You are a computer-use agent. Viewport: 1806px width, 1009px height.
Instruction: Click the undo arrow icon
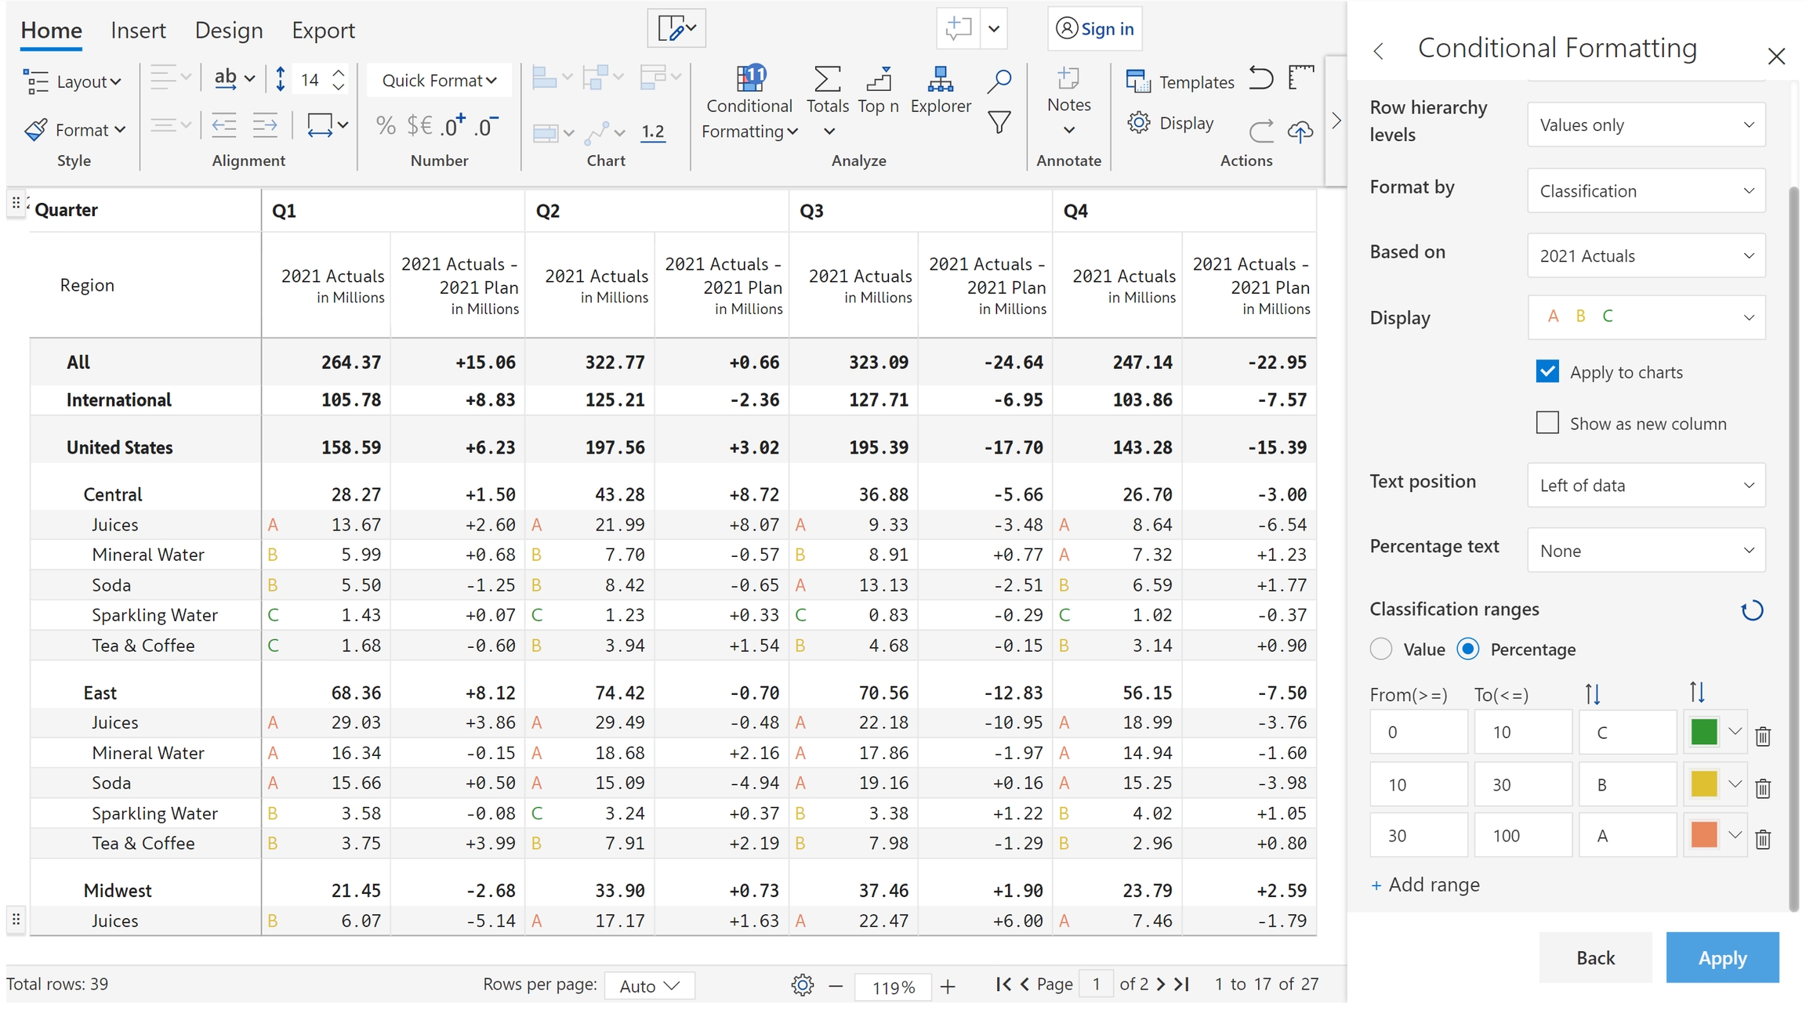pyautogui.click(x=1260, y=79)
